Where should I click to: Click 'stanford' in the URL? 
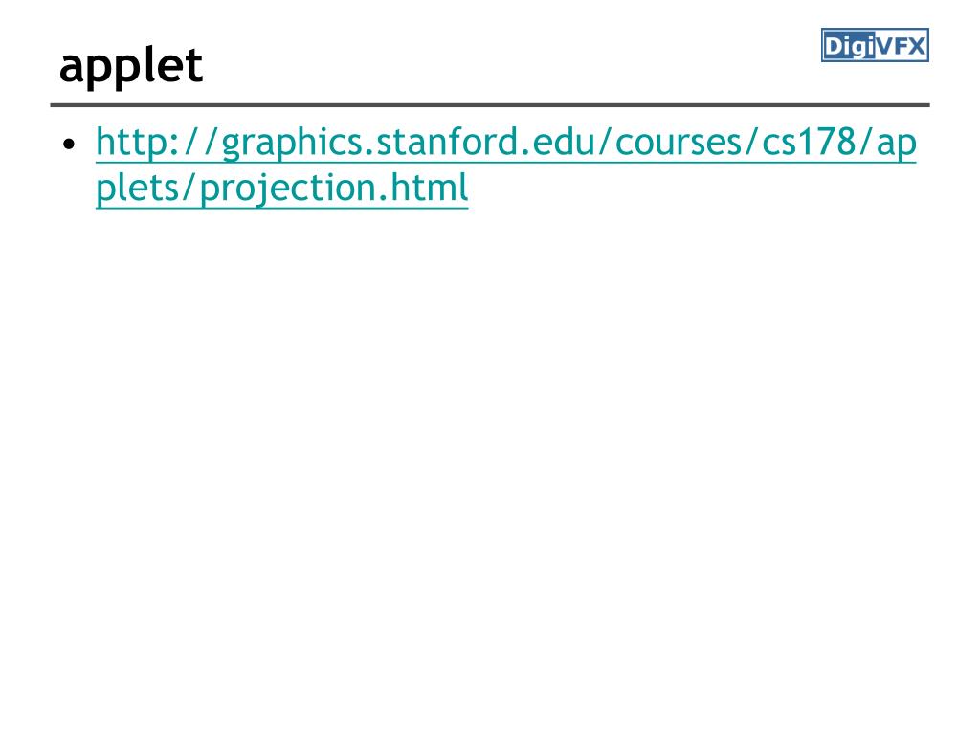(445, 142)
